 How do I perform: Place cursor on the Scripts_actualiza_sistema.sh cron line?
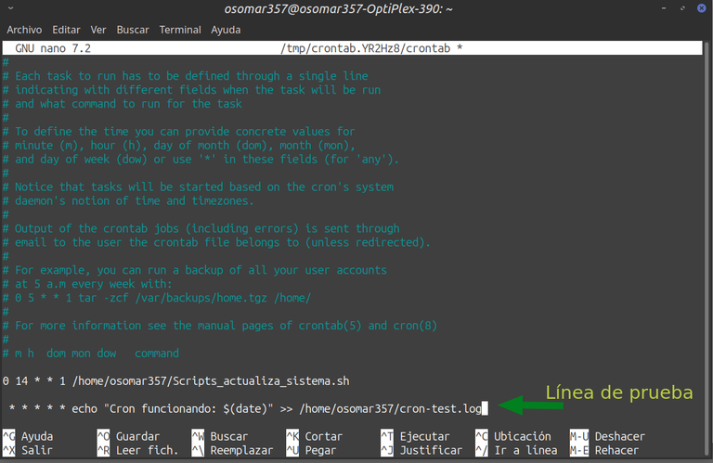tap(176, 380)
